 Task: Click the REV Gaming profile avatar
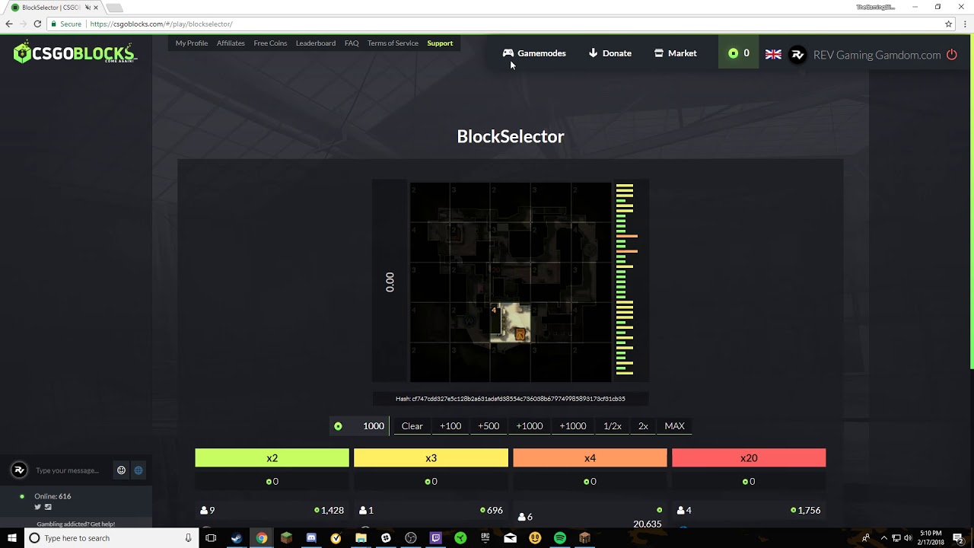point(797,55)
